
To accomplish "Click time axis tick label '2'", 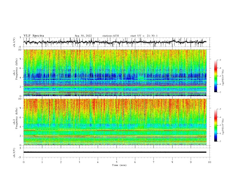I will pyautogui.click(x=61, y=162).
